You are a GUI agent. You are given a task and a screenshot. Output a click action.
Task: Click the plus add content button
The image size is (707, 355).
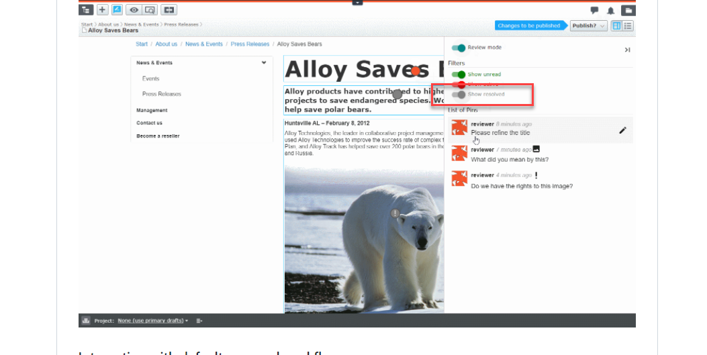[102, 9]
